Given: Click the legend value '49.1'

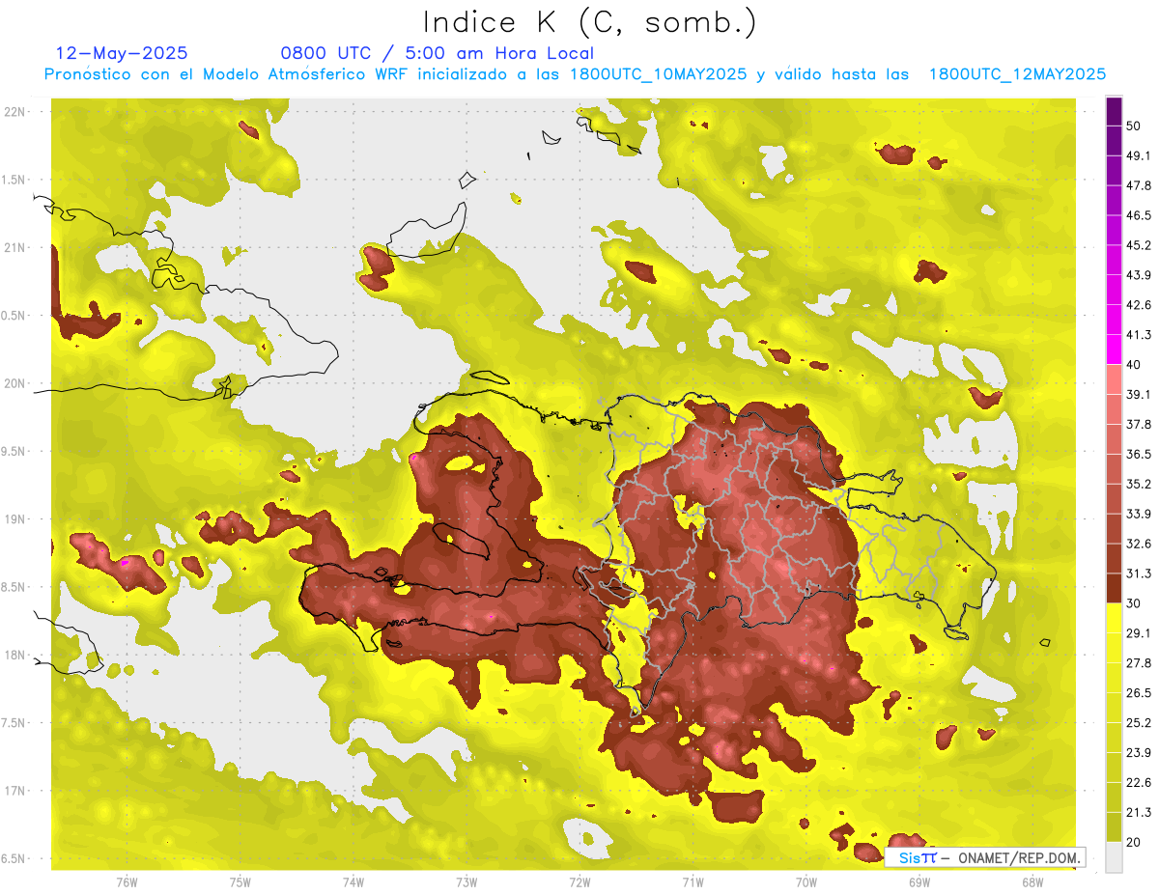Looking at the screenshot, I should coord(1138,155).
